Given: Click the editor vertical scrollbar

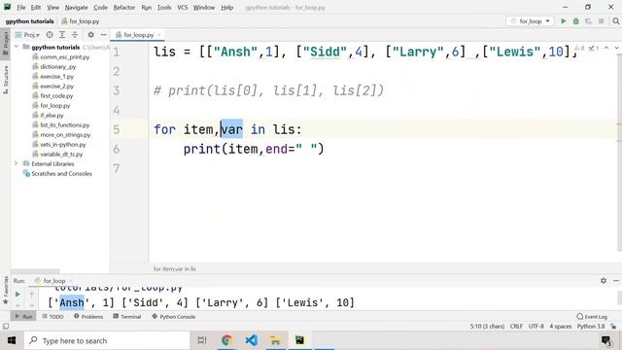Looking at the screenshot, I should pos(619,153).
